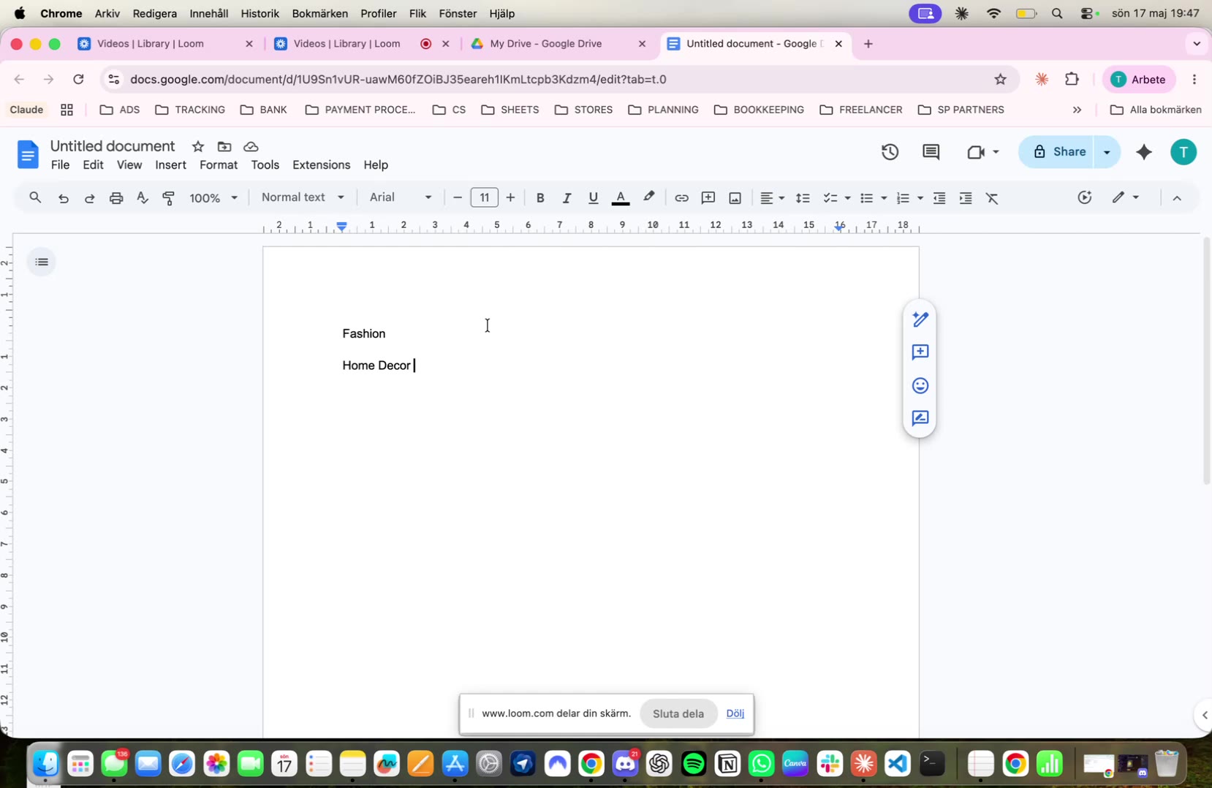1212x788 pixels.
Task: Click the left indent marker on ruler
Action: [342, 227]
